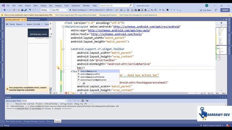This screenshot has width=232, height=130.
Task: Open the View menu
Action: pyautogui.click(x=20, y=6)
